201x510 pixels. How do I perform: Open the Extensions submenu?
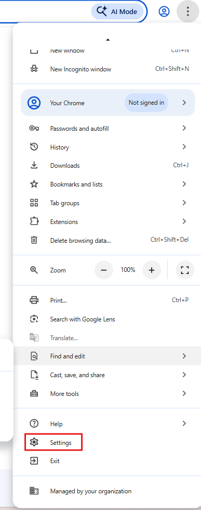click(108, 222)
